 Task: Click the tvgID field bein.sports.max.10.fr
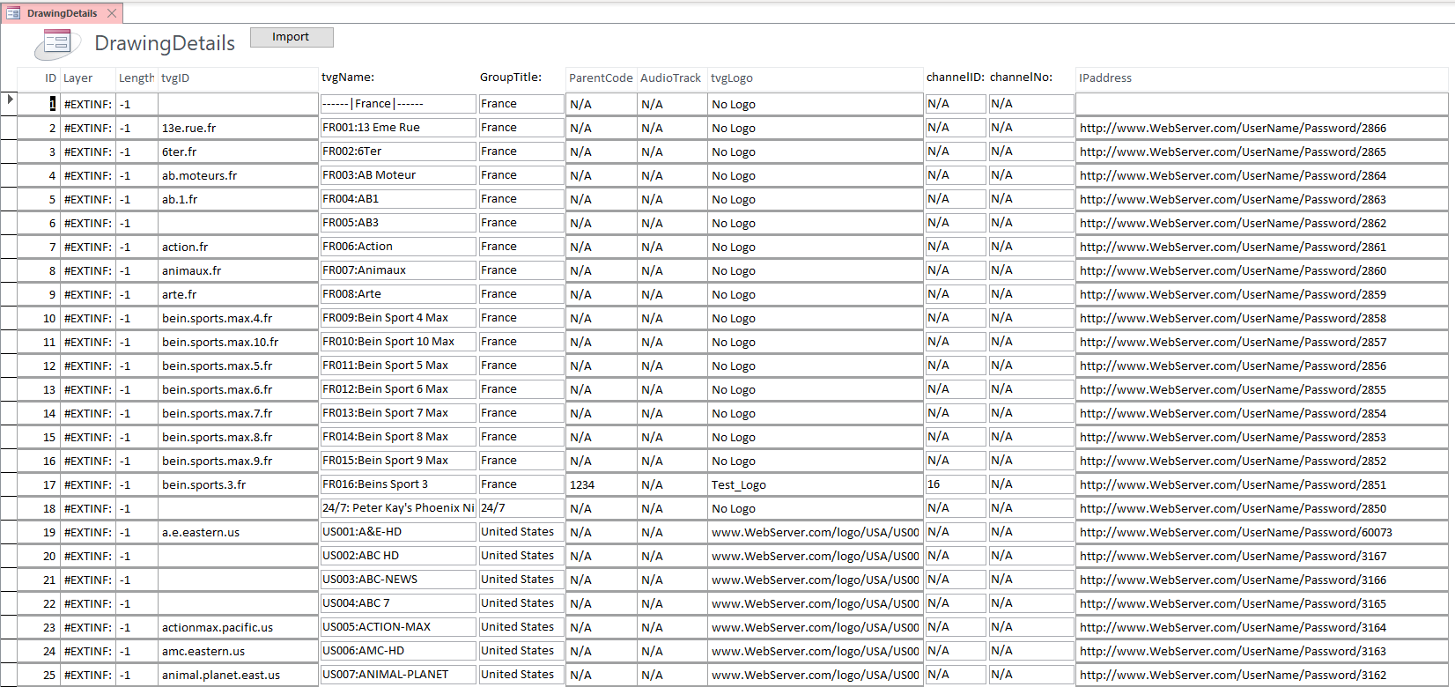coord(238,342)
